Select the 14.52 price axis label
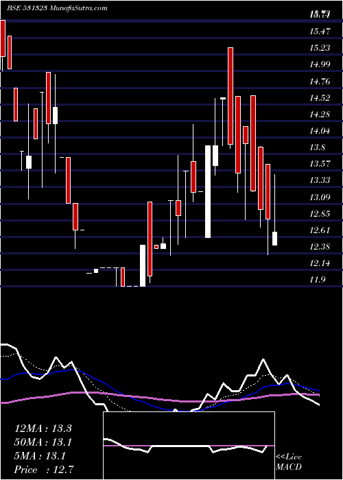Viewport: 343px width, 480px height. click(x=320, y=98)
